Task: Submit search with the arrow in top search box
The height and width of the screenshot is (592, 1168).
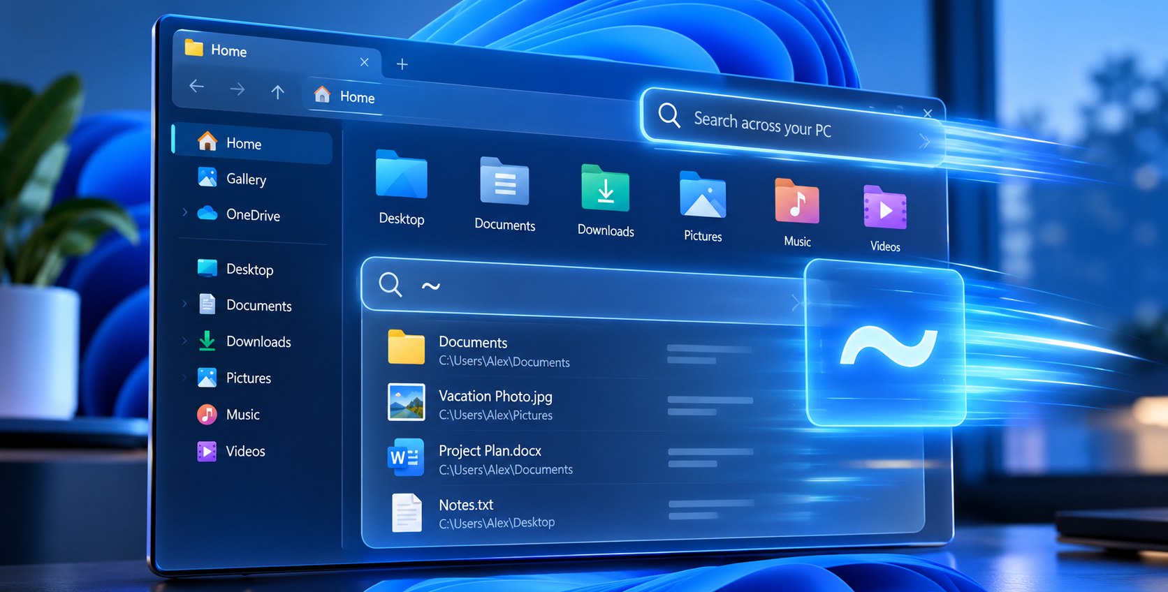Action: (x=924, y=142)
